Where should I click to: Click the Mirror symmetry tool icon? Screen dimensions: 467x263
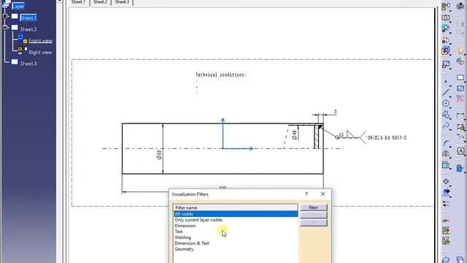pyautogui.click(x=446, y=154)
